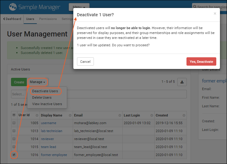
Task: Click the Display Name column sort icon
Action: point(70,116)
